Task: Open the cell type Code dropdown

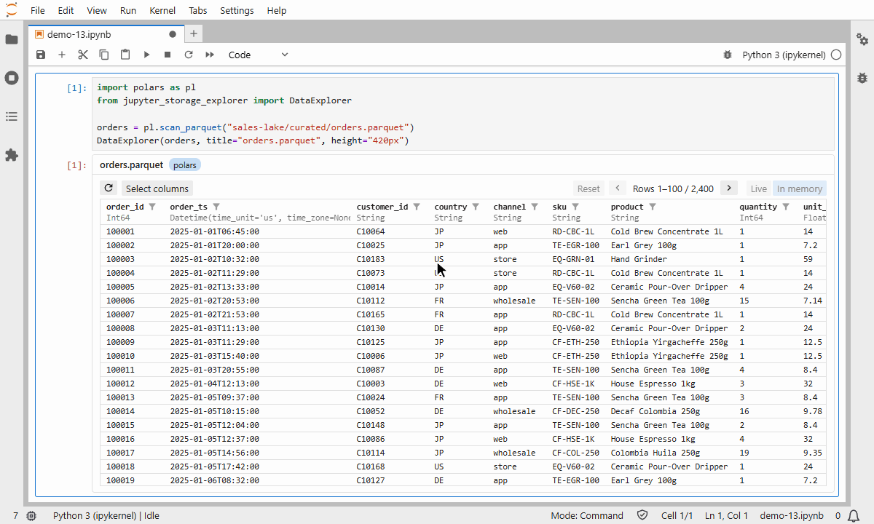Action: point(259,55)
